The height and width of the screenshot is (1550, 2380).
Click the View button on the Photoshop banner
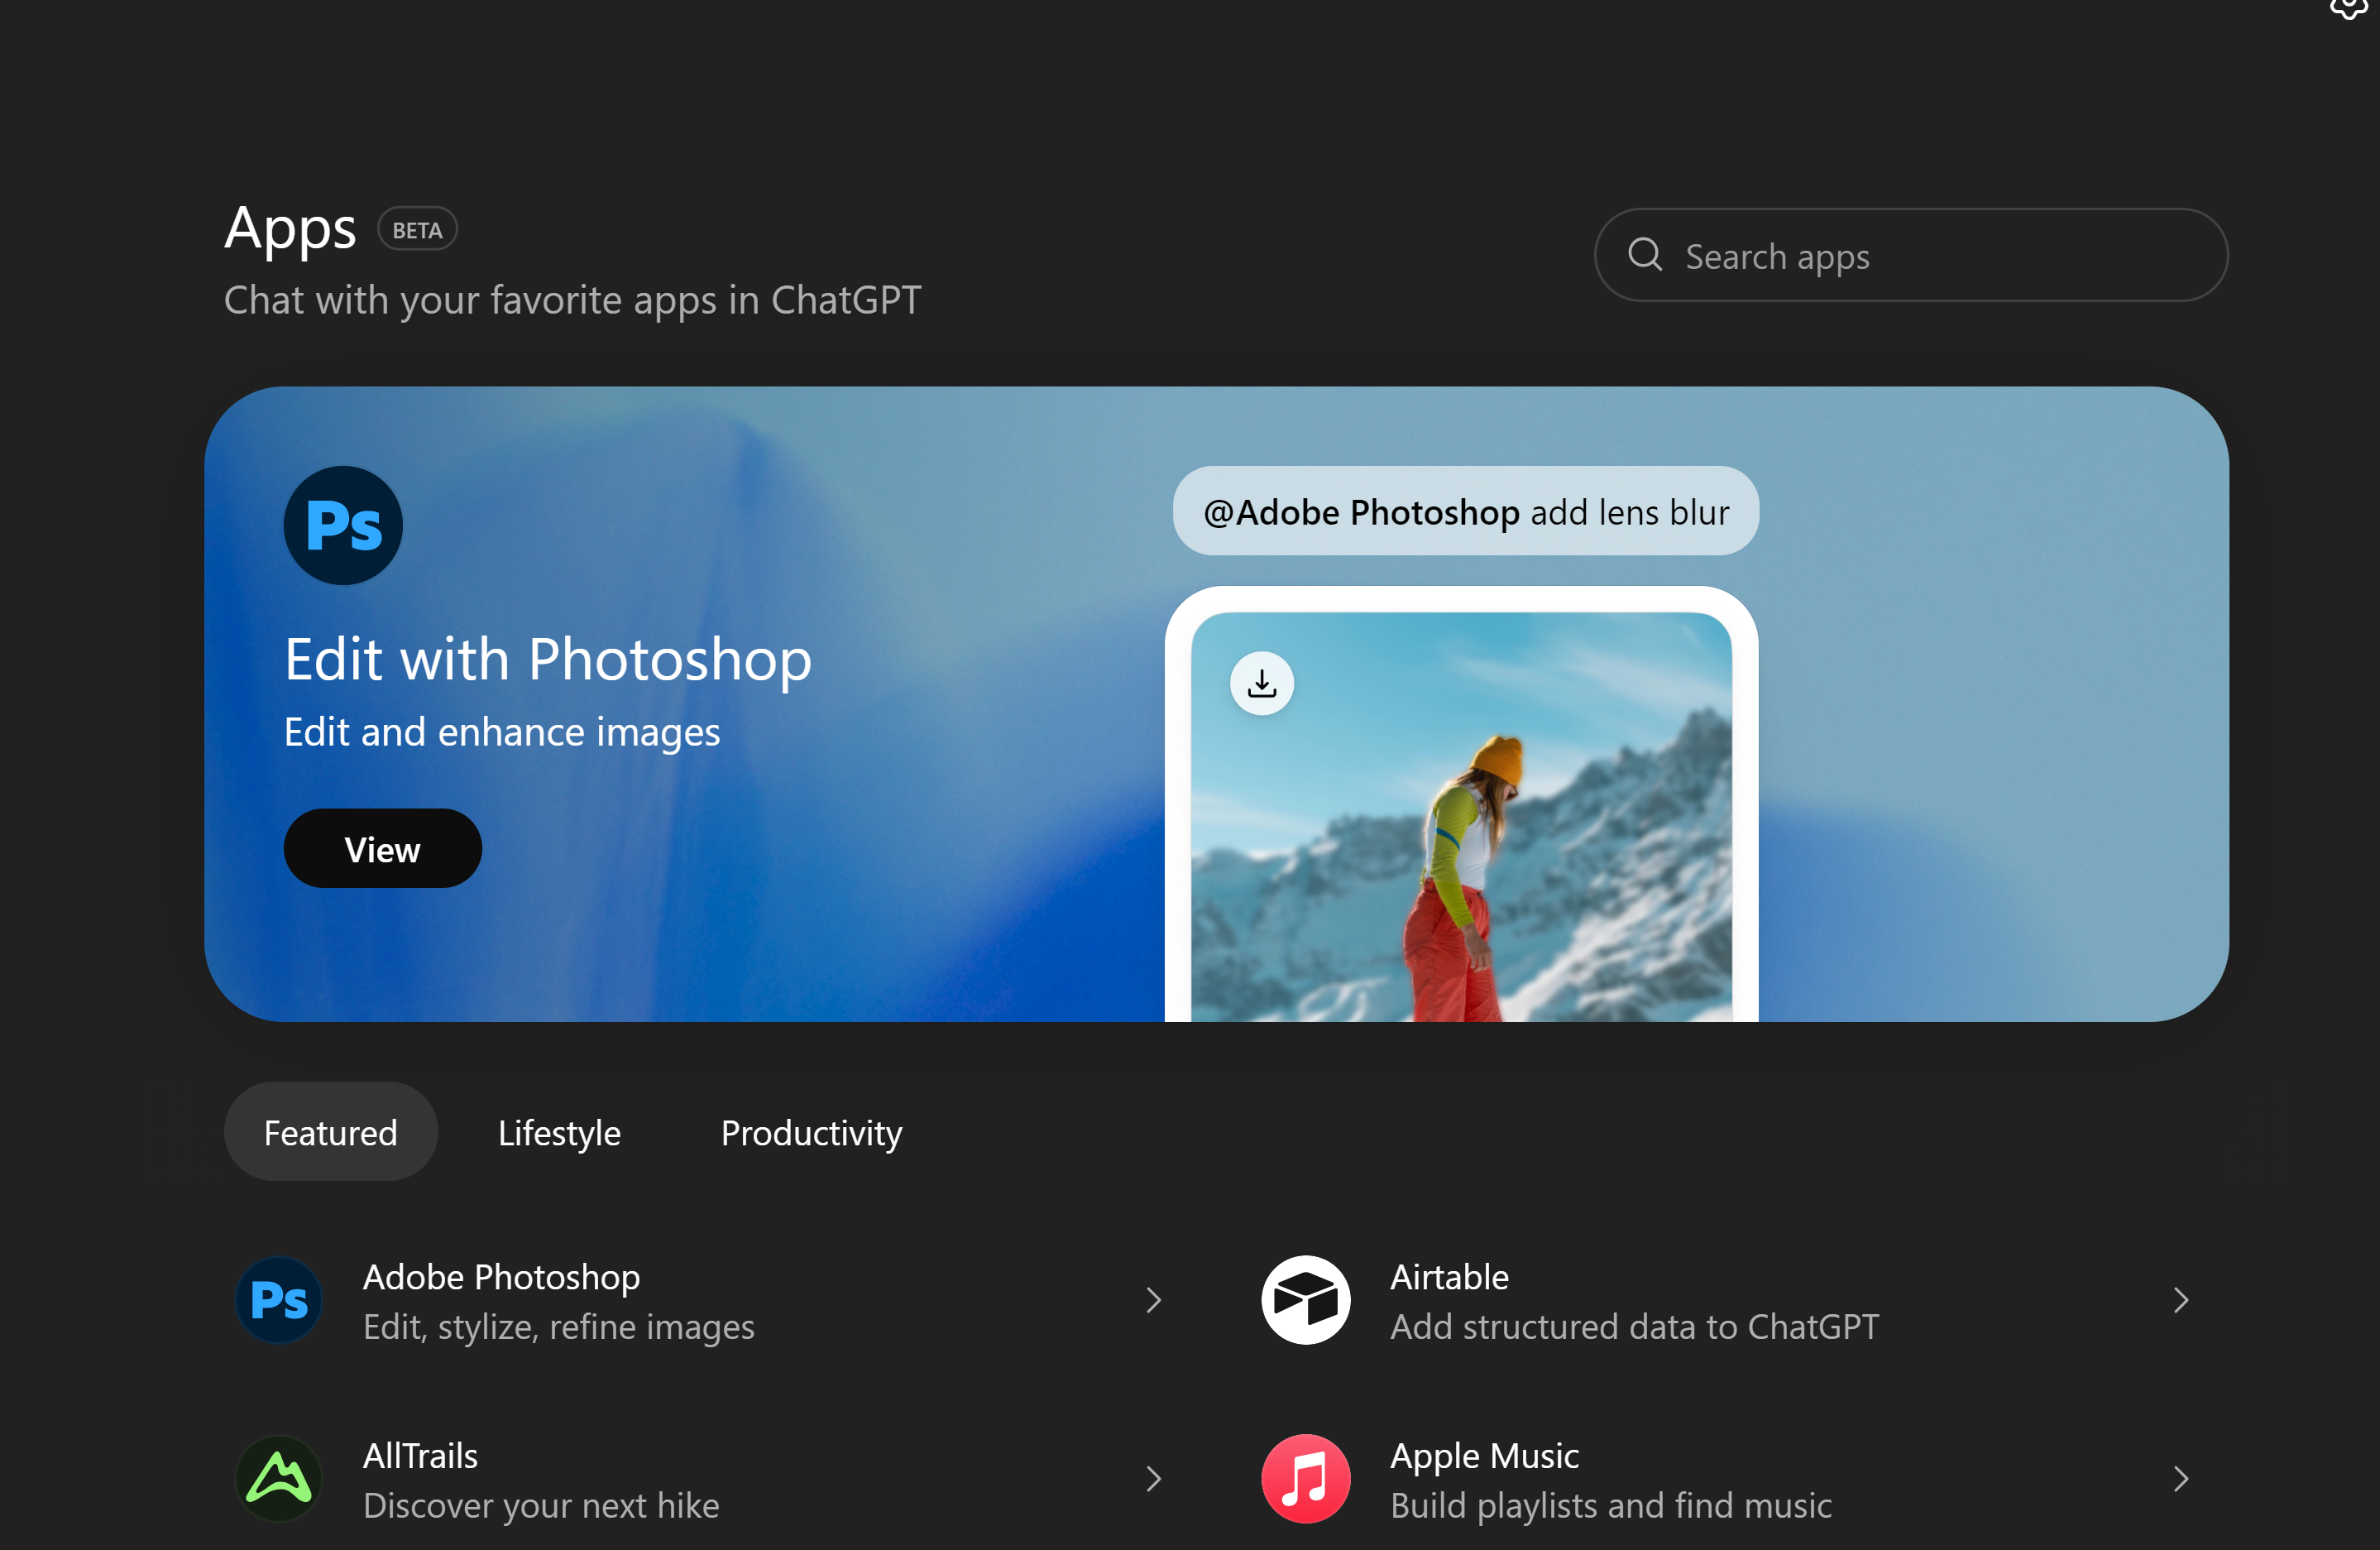click(x=382, y=847)
